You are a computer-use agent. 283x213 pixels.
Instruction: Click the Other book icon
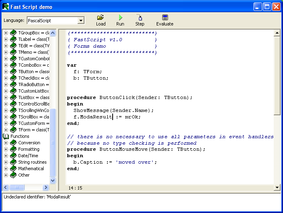point(13,175)
